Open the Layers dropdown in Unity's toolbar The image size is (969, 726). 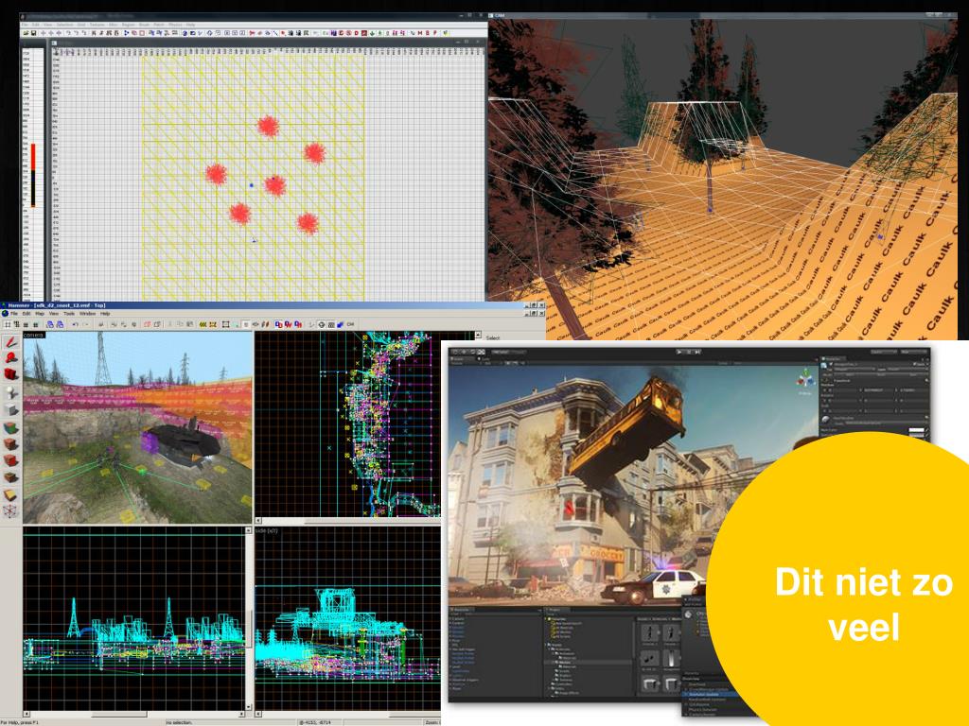coord(884,352)
